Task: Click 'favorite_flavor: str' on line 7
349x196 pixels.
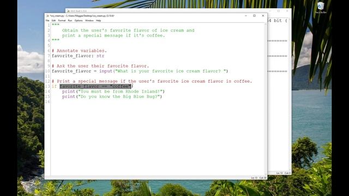Action: click(78, 56)
